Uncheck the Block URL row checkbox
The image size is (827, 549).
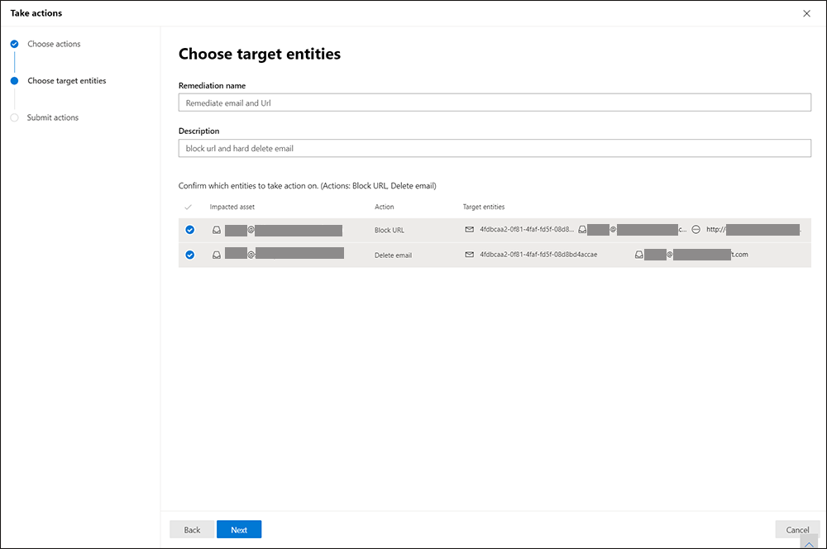pyautogui.click(x=190, y=230)
